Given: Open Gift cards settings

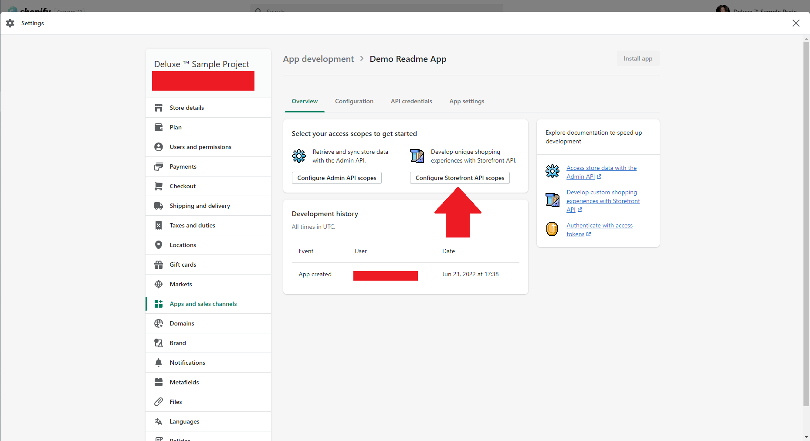Looking at the screenshot, I should tap(208, 265).
